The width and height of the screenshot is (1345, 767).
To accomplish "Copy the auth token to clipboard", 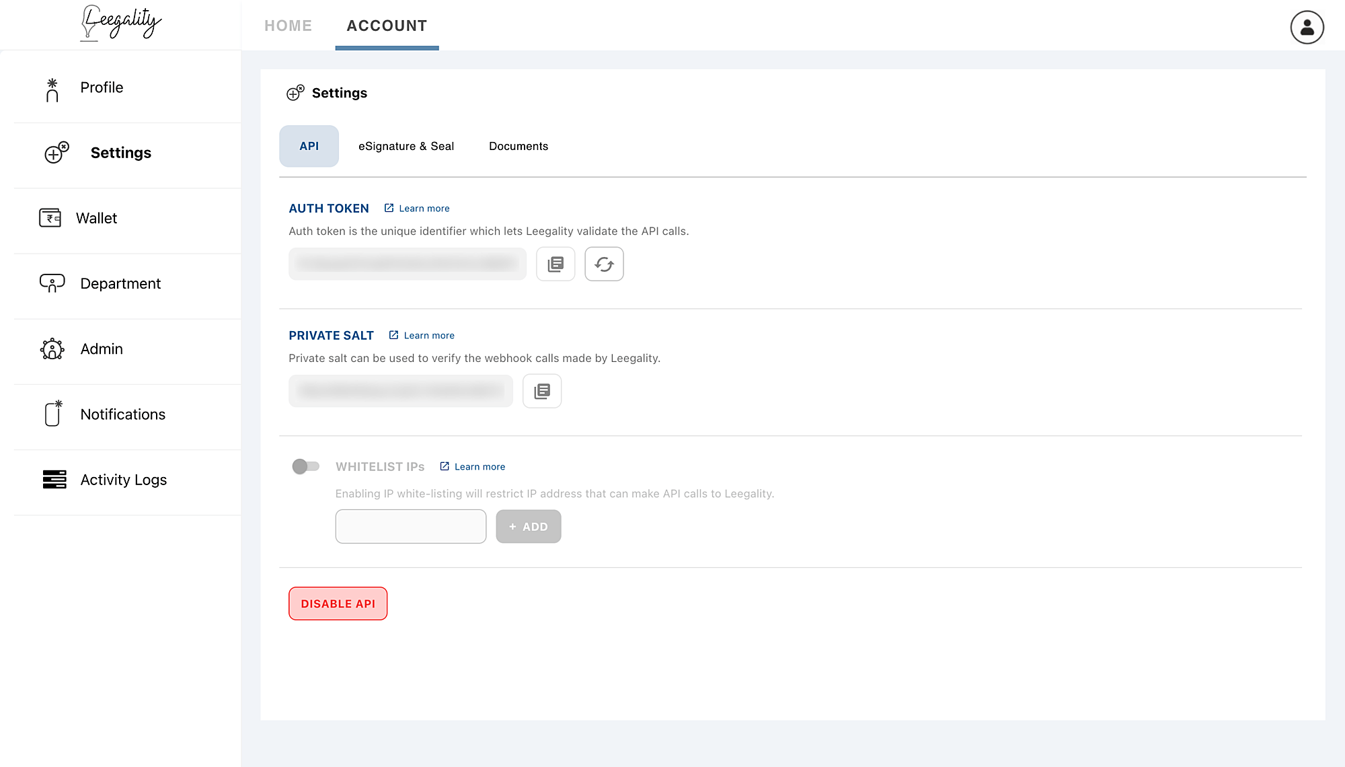I will point(555,264).
